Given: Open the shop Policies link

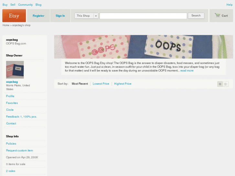Looking at the screenshot, I should [11, 144].
